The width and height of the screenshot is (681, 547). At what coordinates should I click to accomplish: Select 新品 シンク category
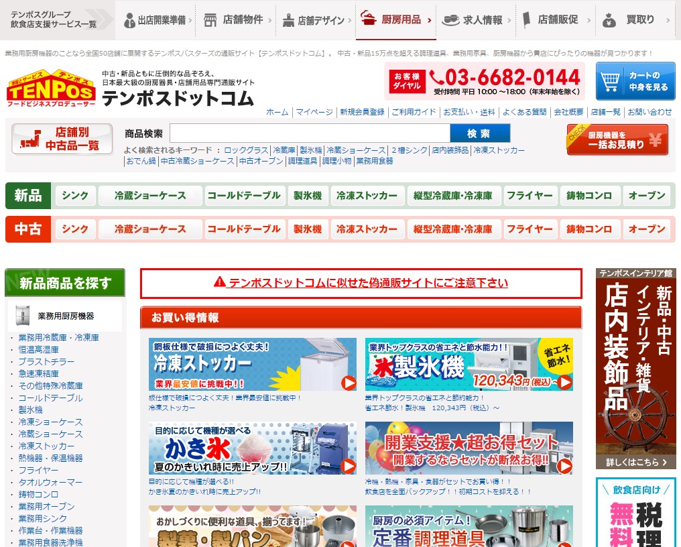pyautogui.click(x=74, y=196)
